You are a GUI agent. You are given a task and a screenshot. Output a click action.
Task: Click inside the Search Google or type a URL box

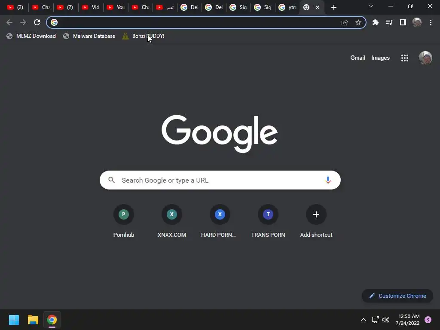click(x=220, y=180)
